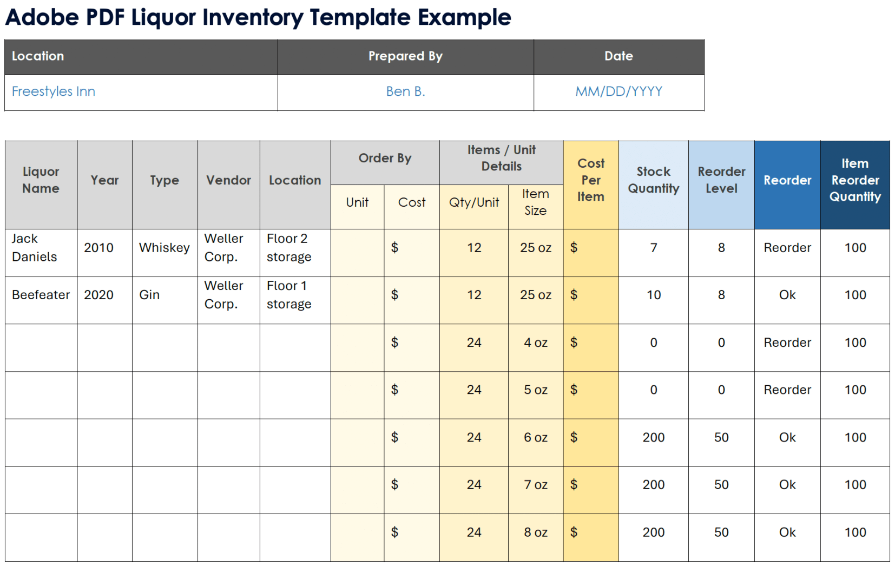Click Qty/Unit '12' in Jack Daniels row

[474, 253]
